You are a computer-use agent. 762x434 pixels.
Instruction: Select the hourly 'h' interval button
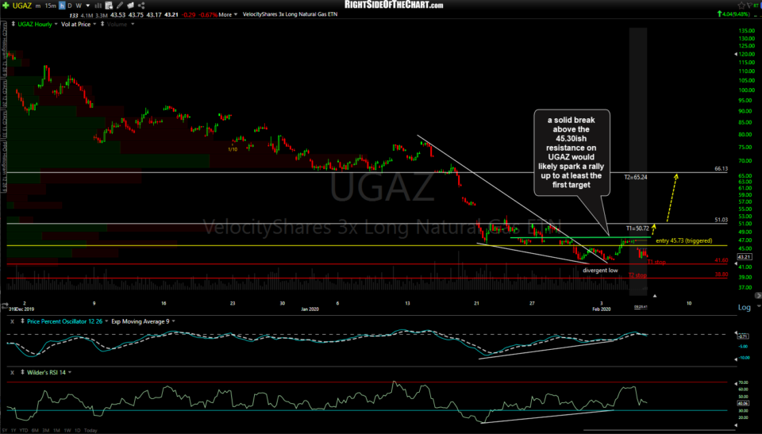point(62,6)
